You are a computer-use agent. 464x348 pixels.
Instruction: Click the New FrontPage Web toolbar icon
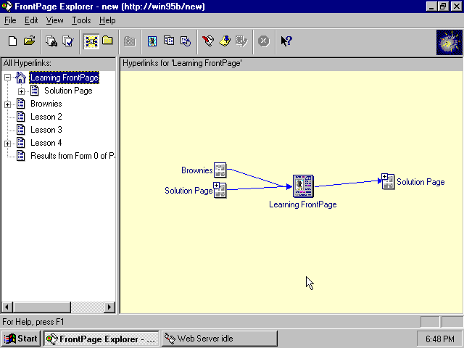click(x=12, y=41)
